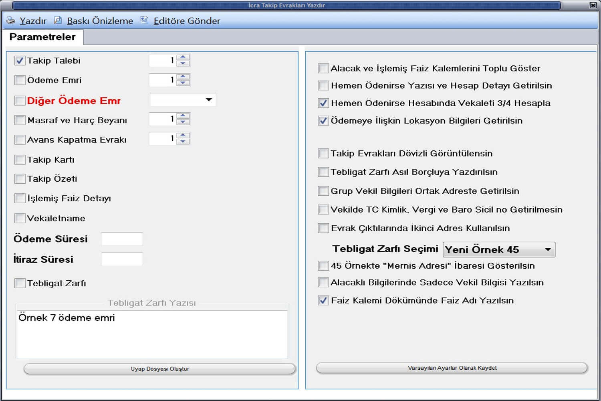Click the Baskı Önizleme preview icon
Screen dimensions: 601x401
tap(58, 20)
